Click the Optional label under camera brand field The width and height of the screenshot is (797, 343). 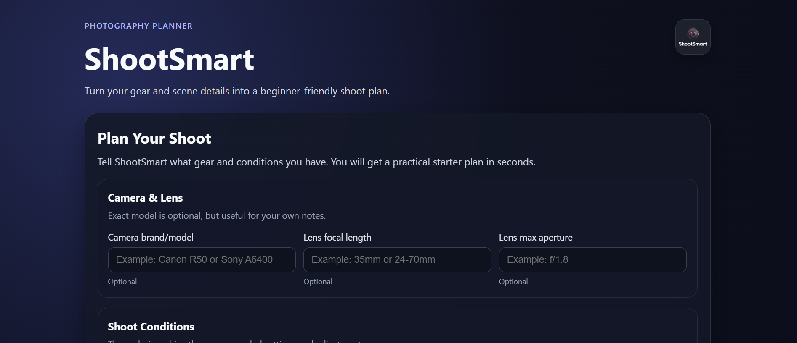pyautogui.click(x=122, y=282)
